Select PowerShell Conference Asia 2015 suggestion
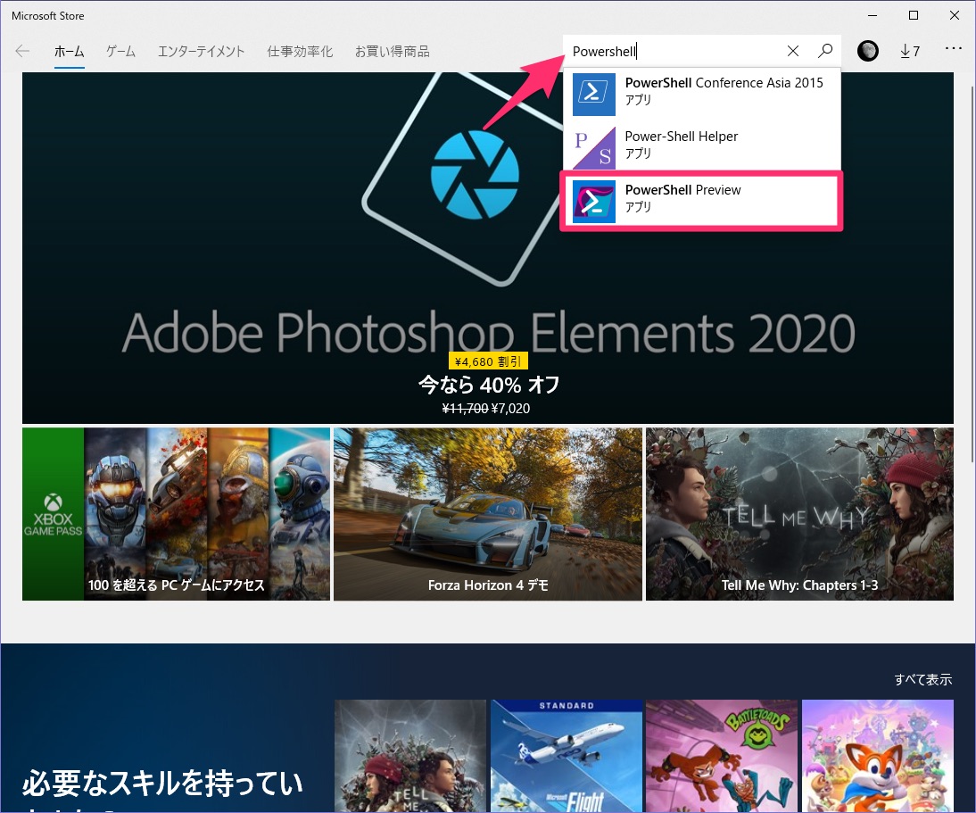976x813 pixels. (x=701, y=94)
